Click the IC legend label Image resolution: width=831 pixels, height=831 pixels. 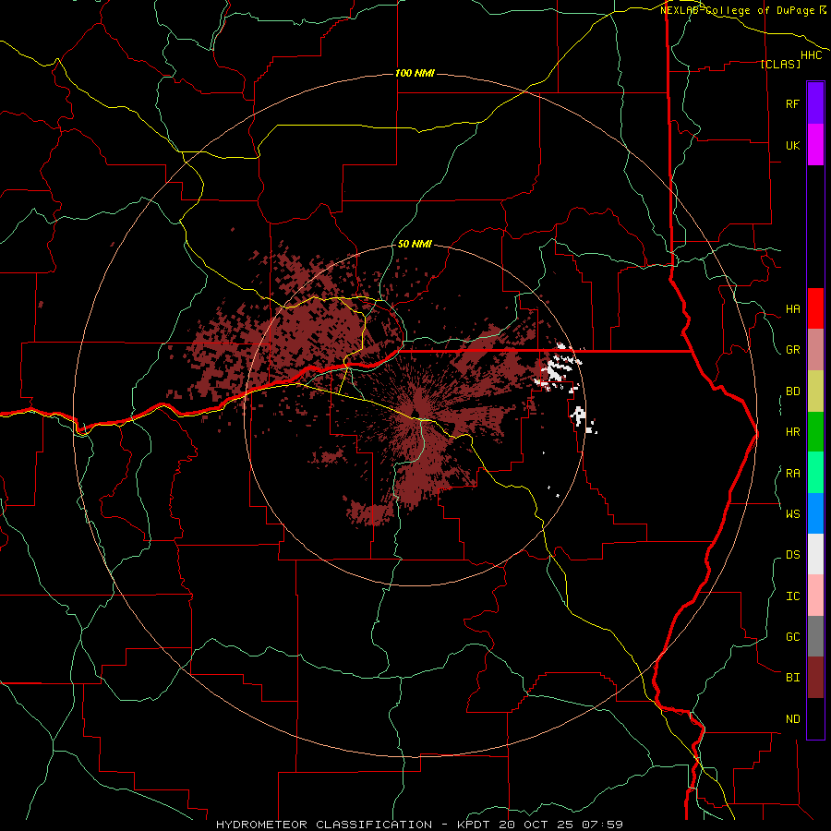(792, 596)
